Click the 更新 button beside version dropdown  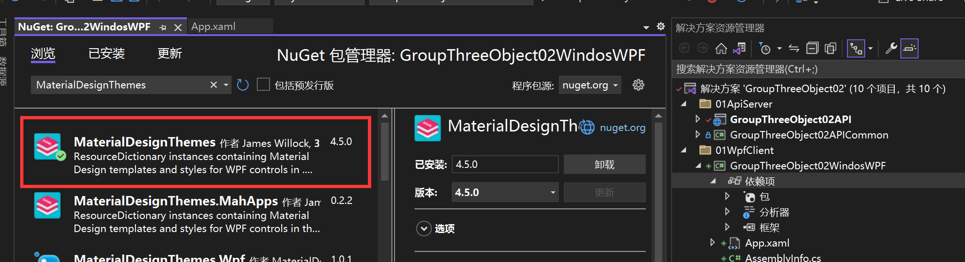tap(605, 192)
